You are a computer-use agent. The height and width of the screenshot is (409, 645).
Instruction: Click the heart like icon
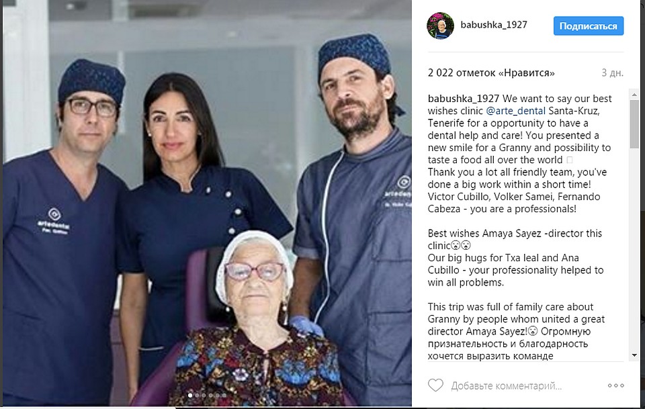(435, 385)
